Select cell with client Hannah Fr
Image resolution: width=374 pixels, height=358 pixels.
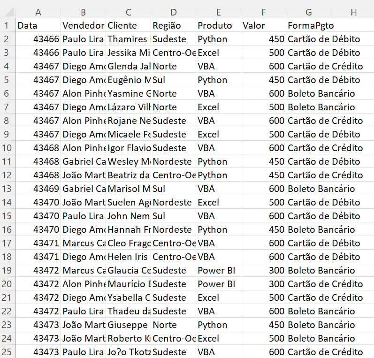[x=128, y=229]
